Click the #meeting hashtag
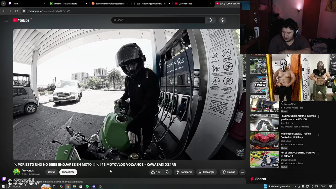 tap(48, 182)
